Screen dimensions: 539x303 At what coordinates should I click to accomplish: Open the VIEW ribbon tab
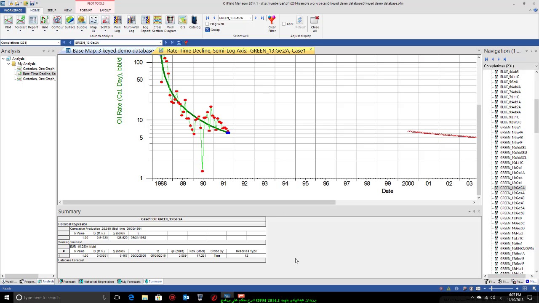pos(68,10)
